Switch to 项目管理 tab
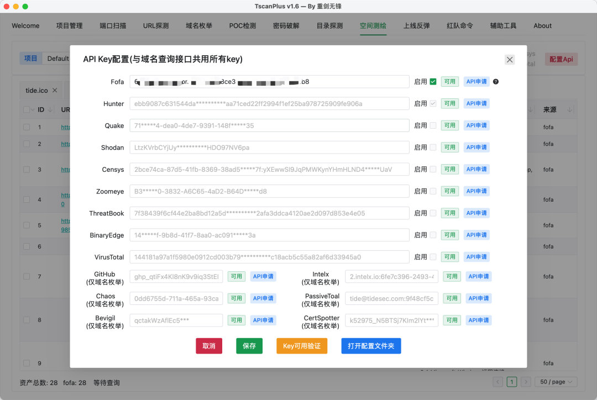 [x=69, y=26]
